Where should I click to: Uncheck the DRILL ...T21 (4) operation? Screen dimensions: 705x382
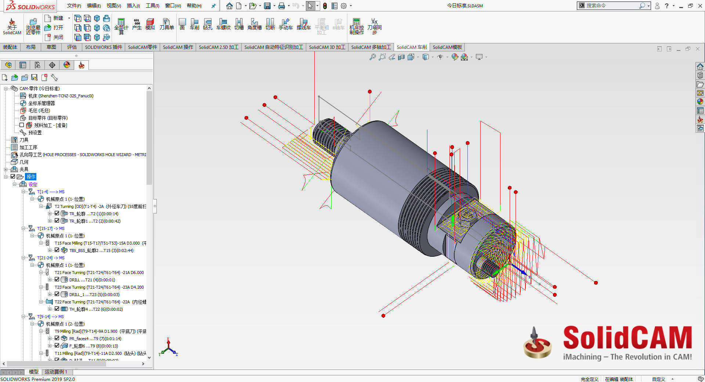57,280
